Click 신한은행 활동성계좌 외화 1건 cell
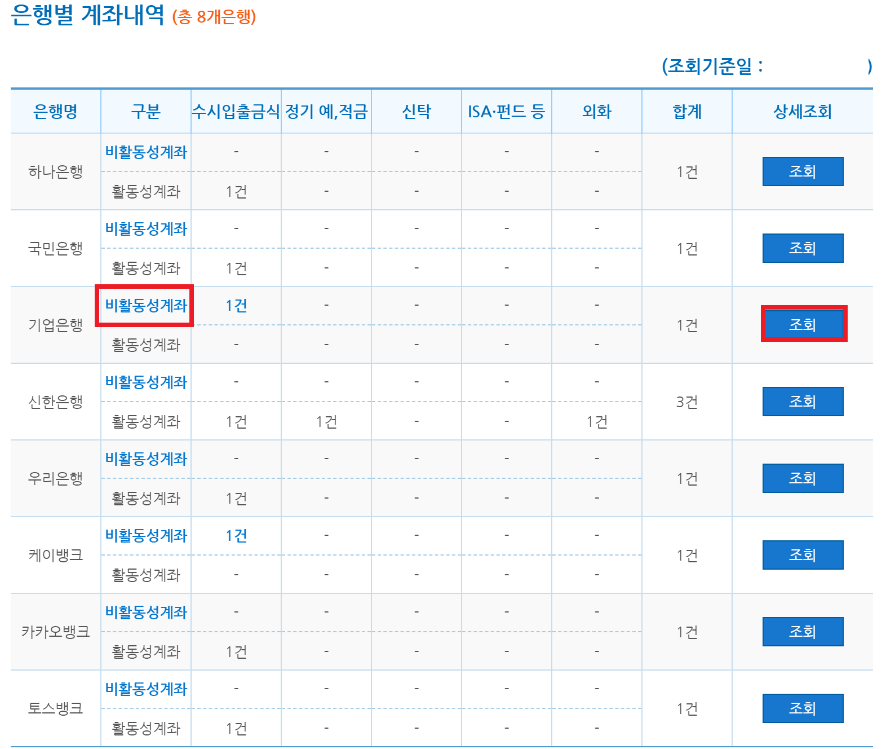The height and width of the screenshot is (749, 886). 597,422
